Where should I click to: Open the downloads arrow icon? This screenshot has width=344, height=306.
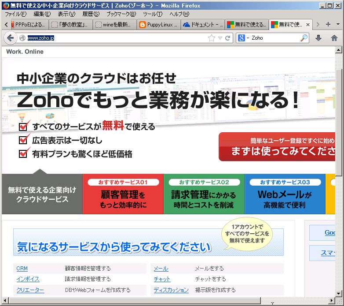(318, 38)
